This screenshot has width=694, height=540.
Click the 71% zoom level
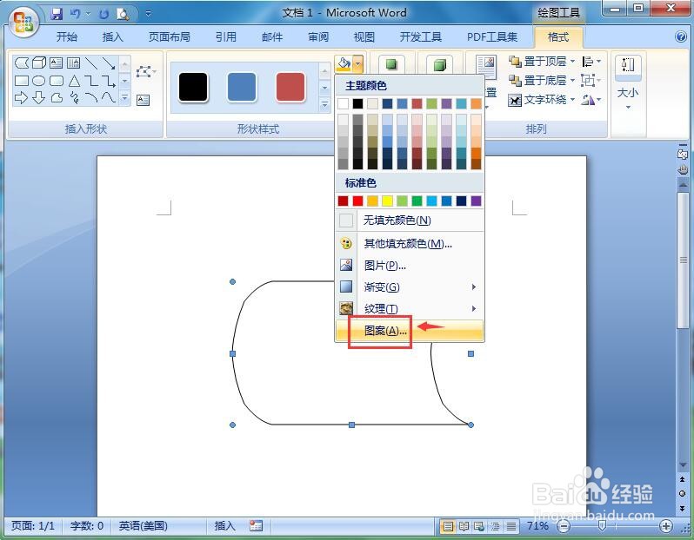[x=537, y=526]
